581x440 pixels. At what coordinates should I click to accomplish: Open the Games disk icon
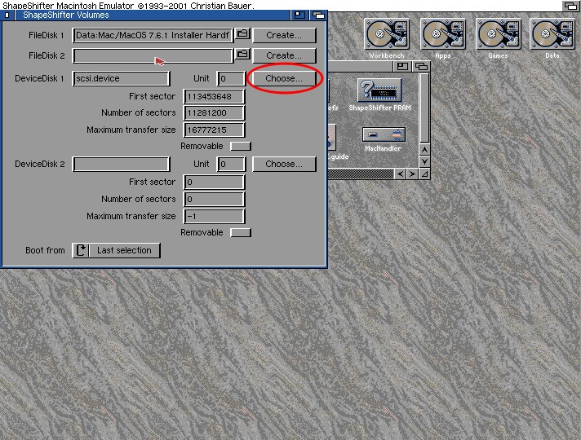pos(498,34)
